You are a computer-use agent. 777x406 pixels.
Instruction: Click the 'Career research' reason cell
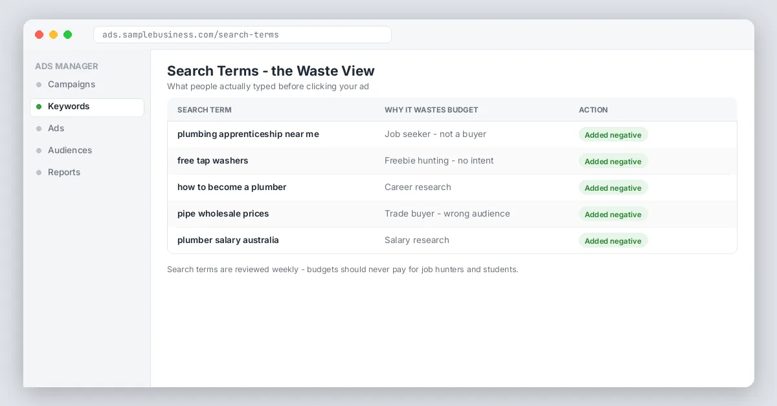[418, 187]
